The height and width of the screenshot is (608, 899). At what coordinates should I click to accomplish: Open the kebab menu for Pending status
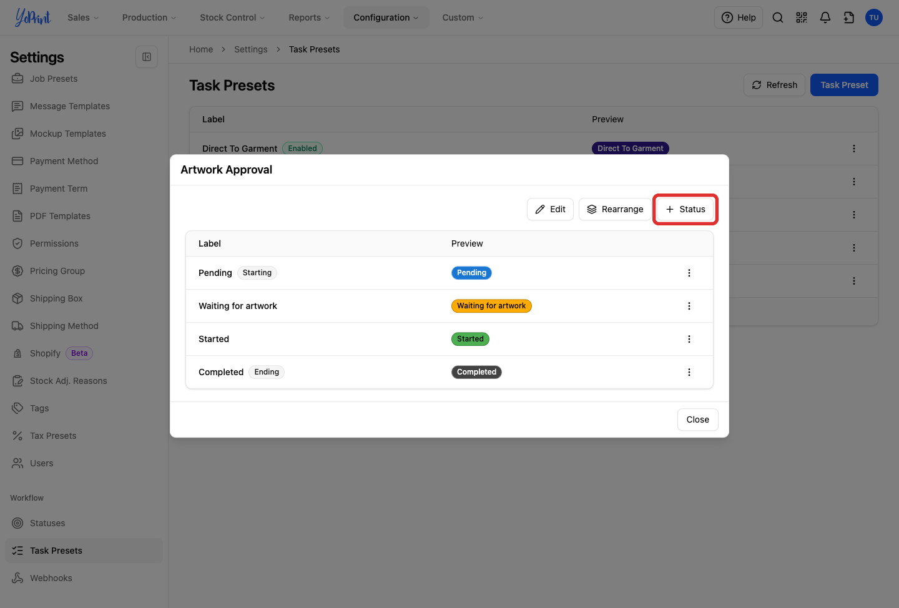689,273
